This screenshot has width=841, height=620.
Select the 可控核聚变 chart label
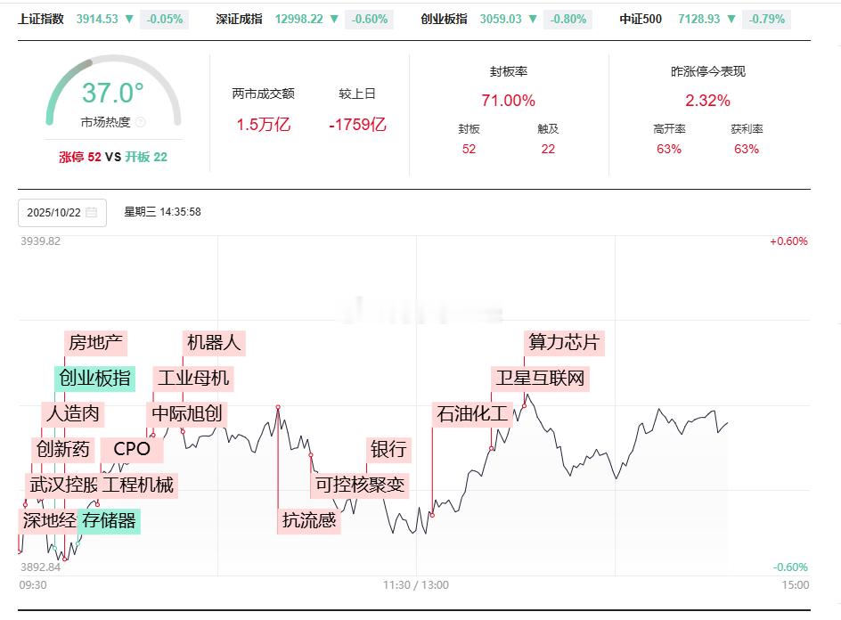point(360,485)
